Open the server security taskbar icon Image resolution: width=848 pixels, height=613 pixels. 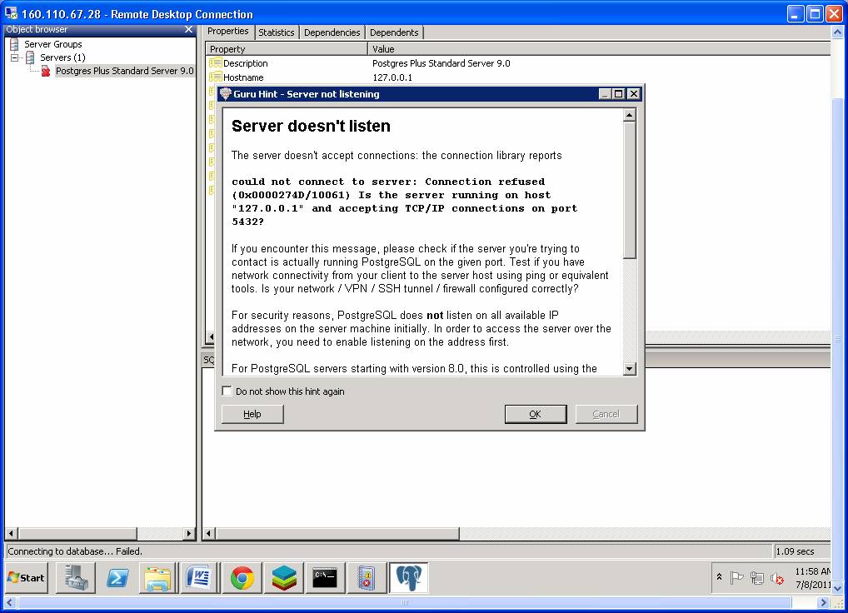coord(367,577)
